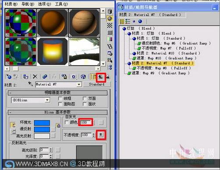Image resolution: width=220 pixels, height=170 pixels.
Task: Click the Video Color Check icon
Action: click(x=110, y=39)
